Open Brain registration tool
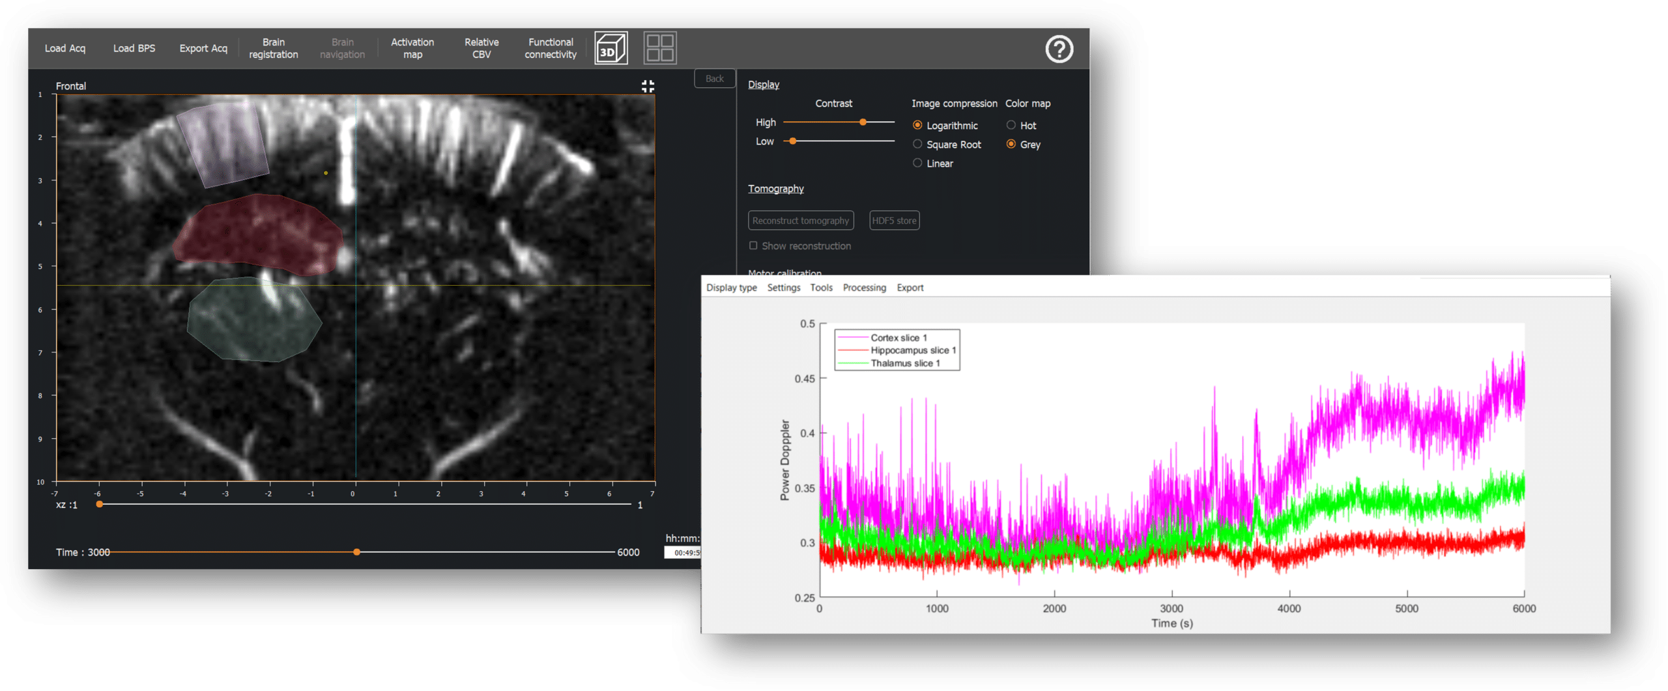 [273, 48]
